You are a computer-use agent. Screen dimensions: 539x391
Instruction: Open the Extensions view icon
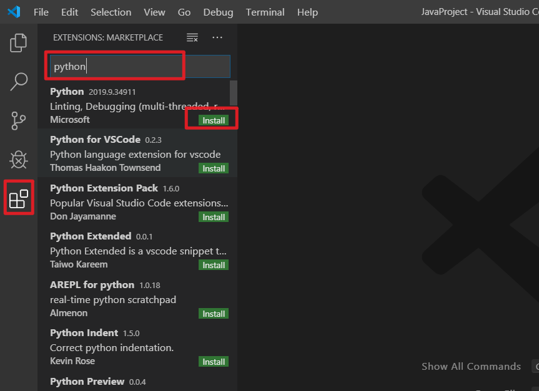click(x=19, y=198)
